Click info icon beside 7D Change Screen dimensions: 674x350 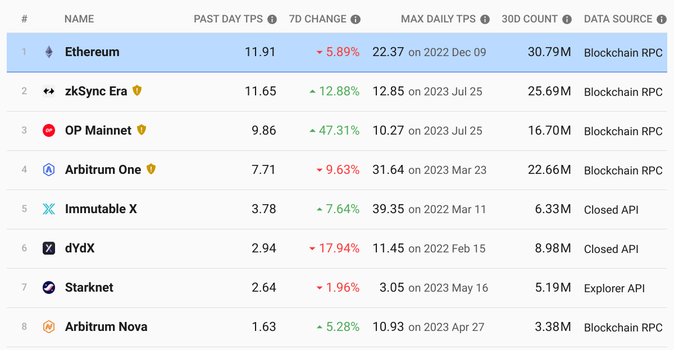pyautogui.click(x=356, y=19)
